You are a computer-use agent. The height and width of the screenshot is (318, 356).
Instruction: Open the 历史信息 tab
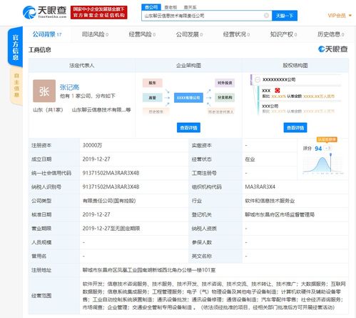[x=330, y=34]
